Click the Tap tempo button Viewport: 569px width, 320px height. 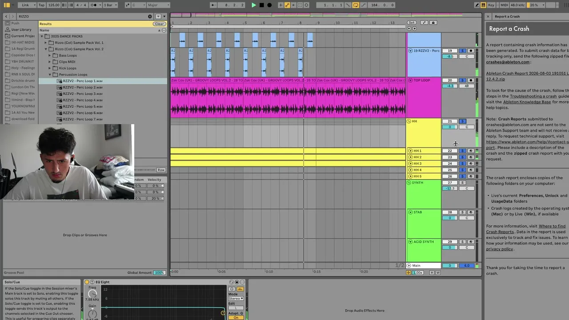(41, 5)
